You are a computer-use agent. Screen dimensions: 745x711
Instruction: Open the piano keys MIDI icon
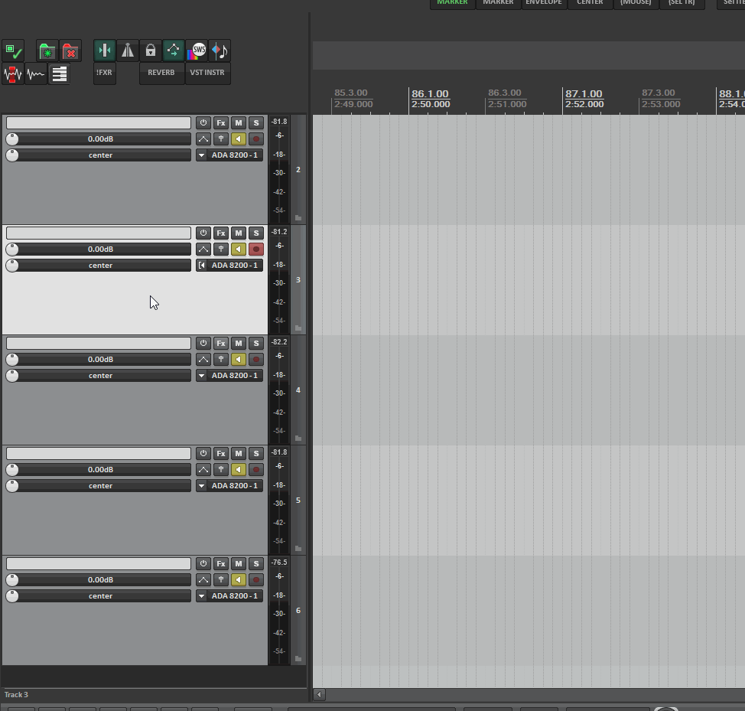coord(59,74)
